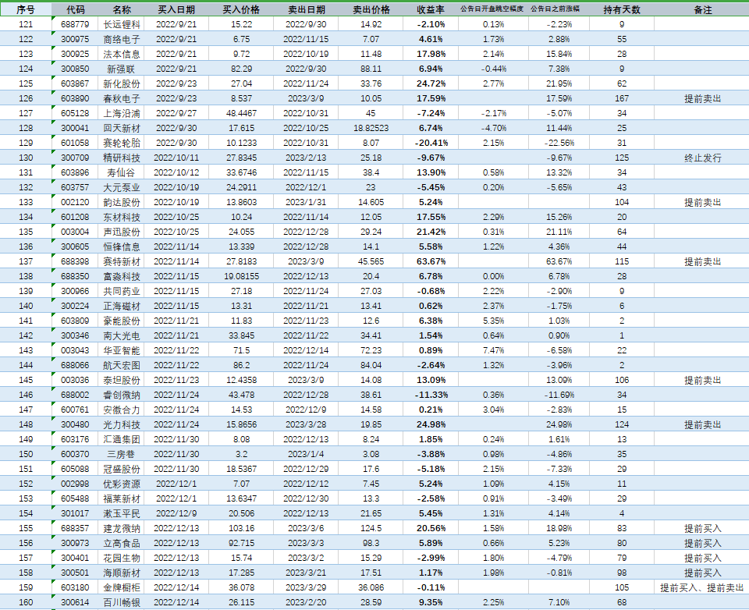The height and width of the screenshot is (610, 749).
Task: Click stock name 福莱新材
Action: [122, 498]
